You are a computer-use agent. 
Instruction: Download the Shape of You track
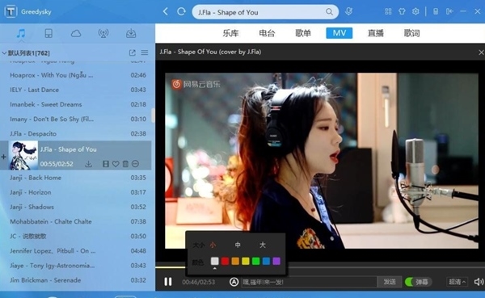click(88, 164)
